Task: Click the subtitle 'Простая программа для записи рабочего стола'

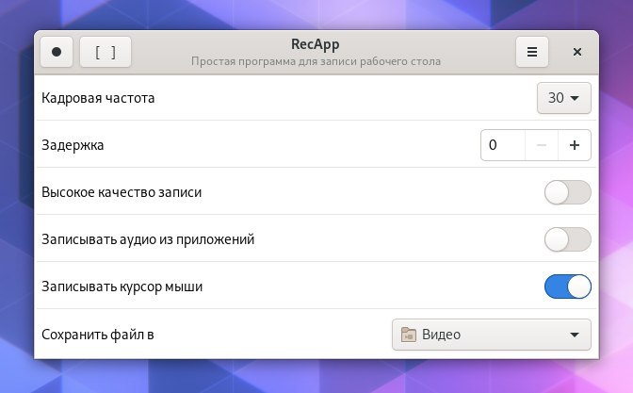Action: point(316,61)
